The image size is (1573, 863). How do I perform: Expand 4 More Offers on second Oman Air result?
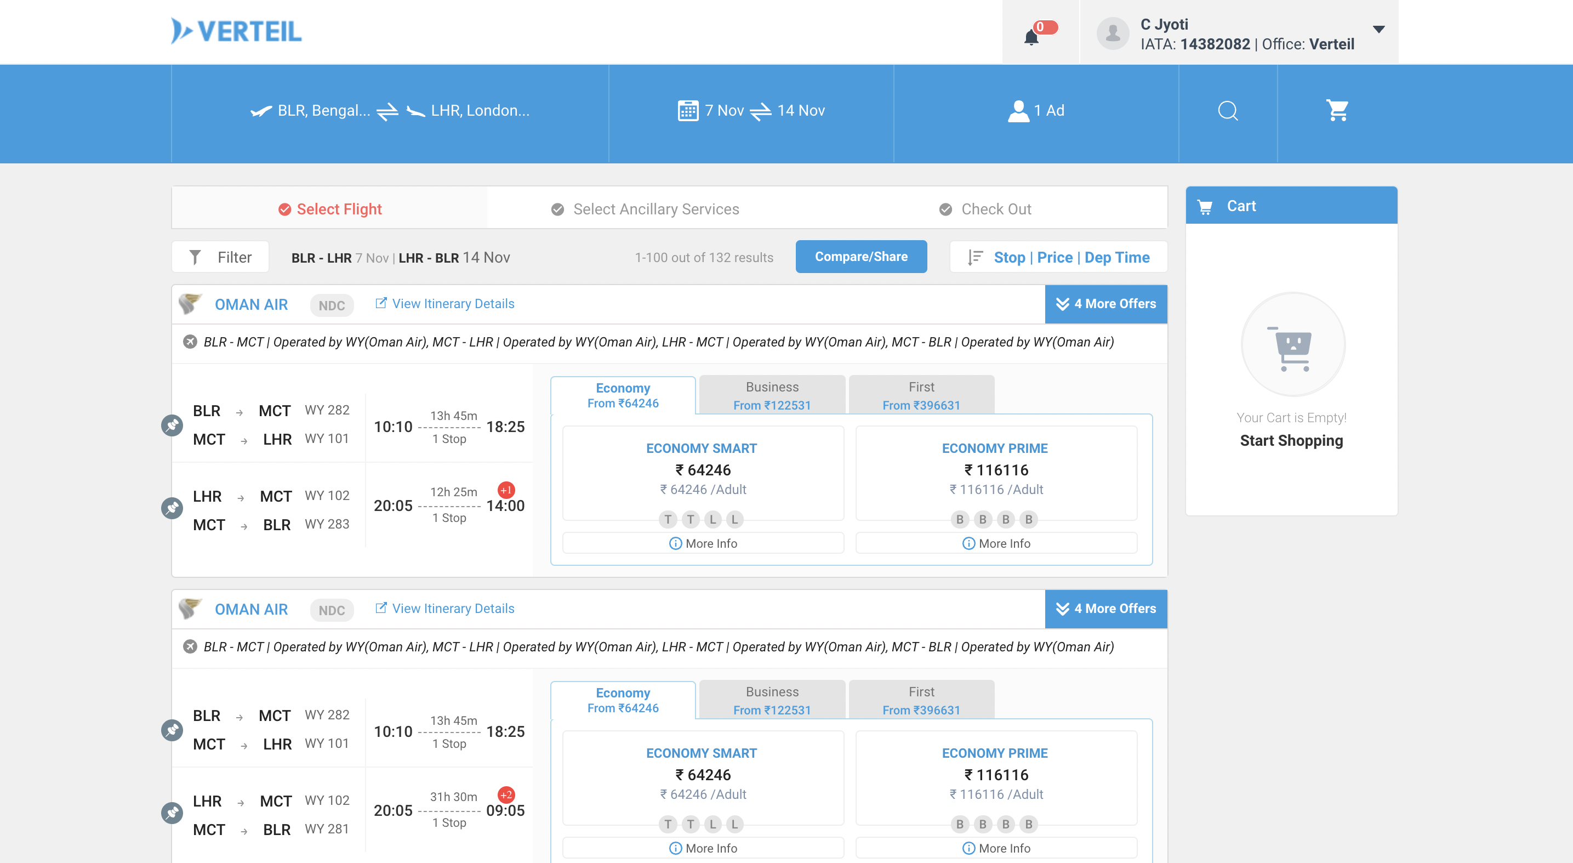(1106, 608)
